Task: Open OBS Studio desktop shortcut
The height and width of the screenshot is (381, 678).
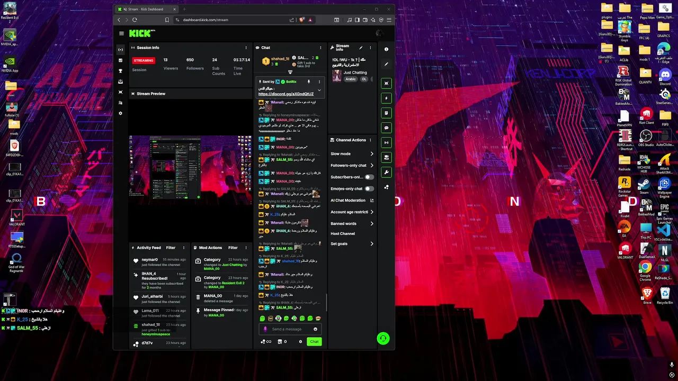Action: (646, 139)
